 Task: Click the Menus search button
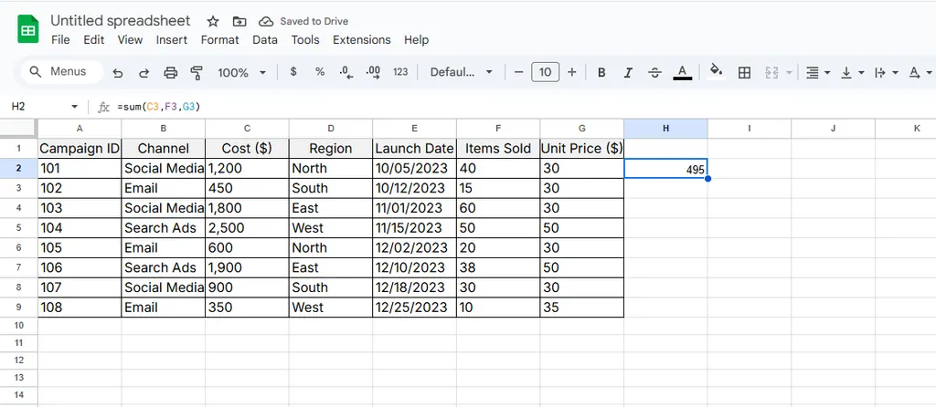click(58, 72)
